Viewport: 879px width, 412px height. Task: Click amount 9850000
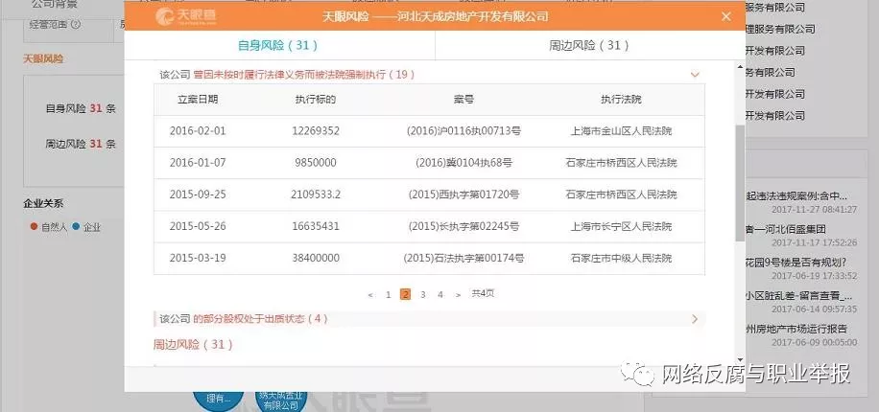pyautogui.click(x=316, y=163)
